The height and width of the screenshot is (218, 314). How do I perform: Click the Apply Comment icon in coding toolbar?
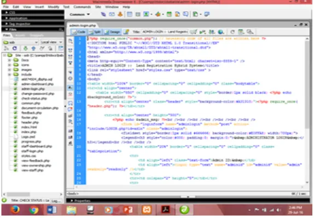click(70, 103)
